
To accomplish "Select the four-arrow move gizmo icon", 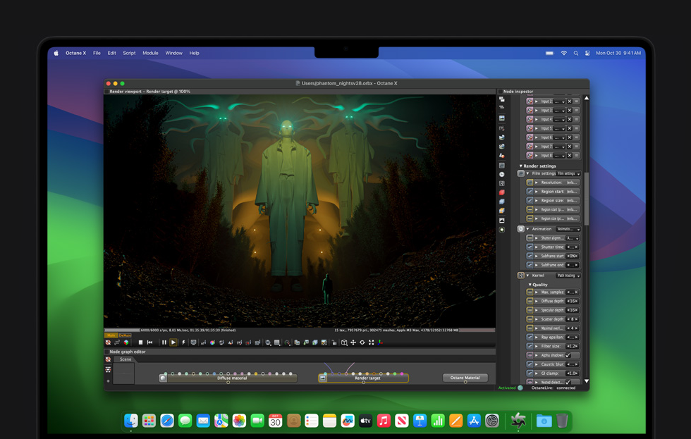I will [x=353, y=342].
